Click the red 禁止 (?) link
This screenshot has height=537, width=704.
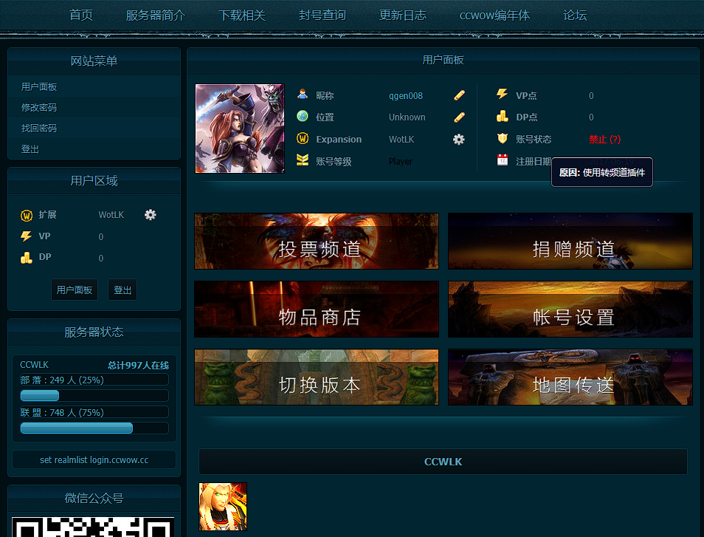[604, 139]
